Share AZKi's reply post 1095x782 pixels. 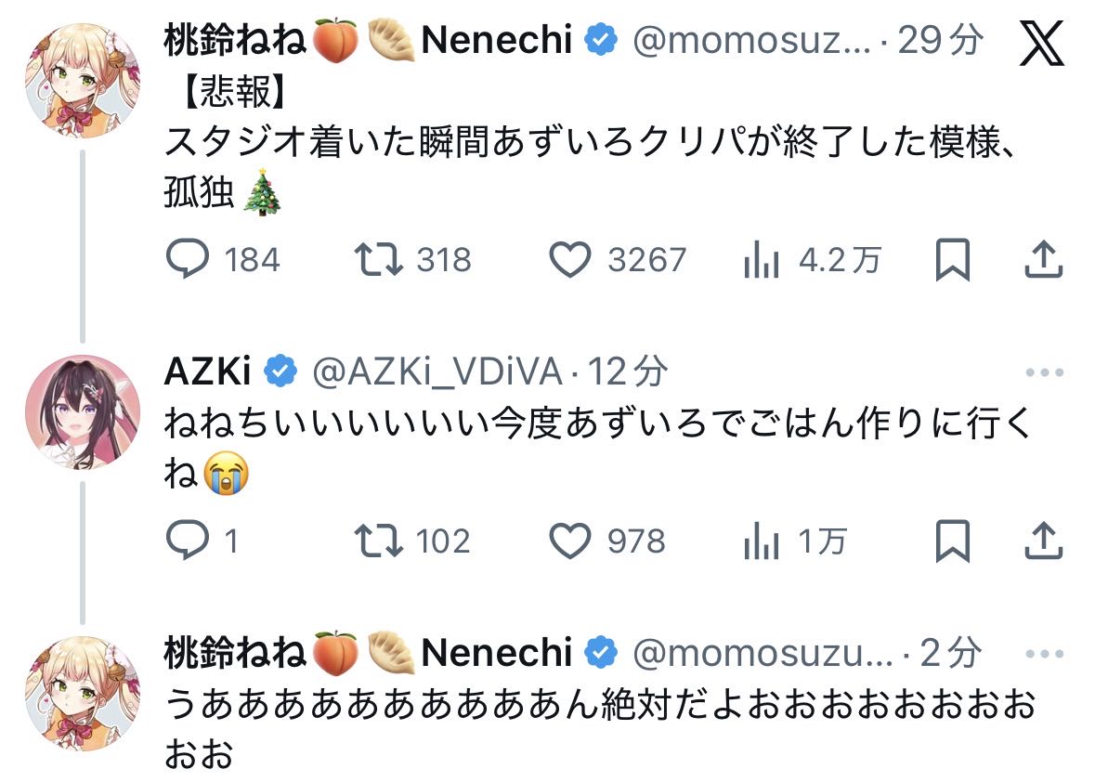tap(1042, 541)
